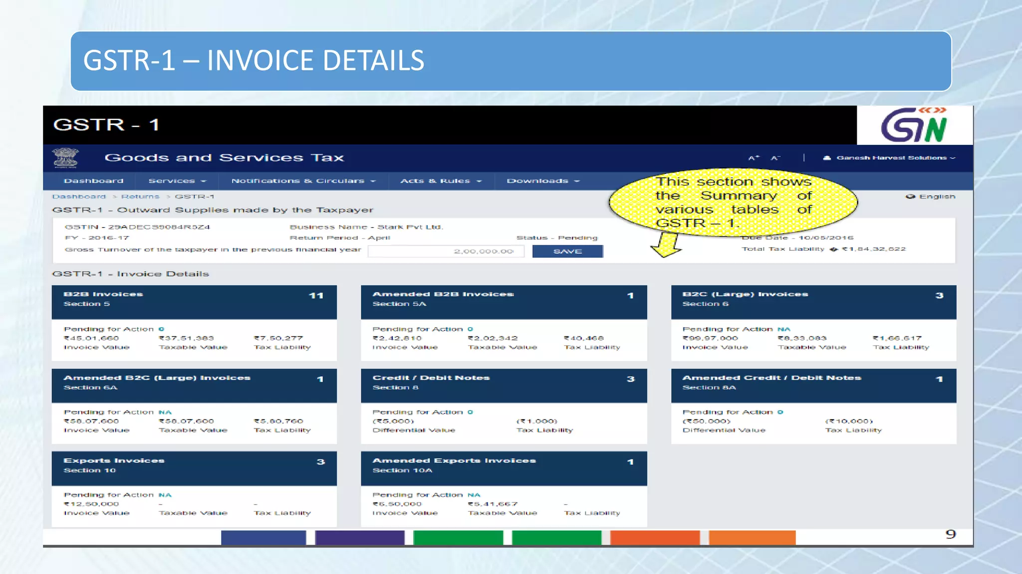Click tax liability ₹7,50,277
Image resolution: width=1022 pixels, height=574 pixels.
278,338
